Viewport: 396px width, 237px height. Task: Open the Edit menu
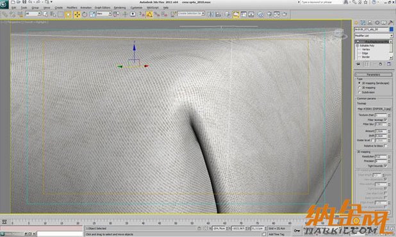point(13,8)
